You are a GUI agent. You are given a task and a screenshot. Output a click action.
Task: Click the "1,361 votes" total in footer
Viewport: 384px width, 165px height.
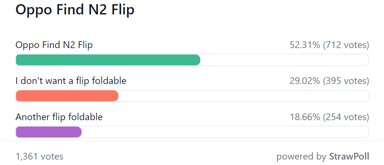click(x=39, y=157)
